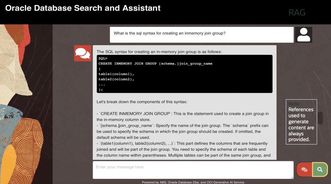Viewport: 331px width, 184px height.
Task: Click the table1(column1) code line
Action: pyautogui.click(x=116, y=74)
